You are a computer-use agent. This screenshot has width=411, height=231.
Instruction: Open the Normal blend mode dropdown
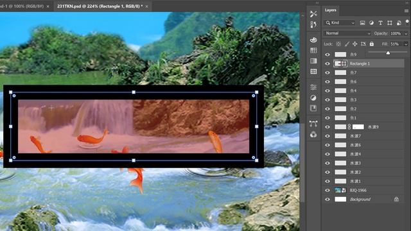[x=347, y=33]
